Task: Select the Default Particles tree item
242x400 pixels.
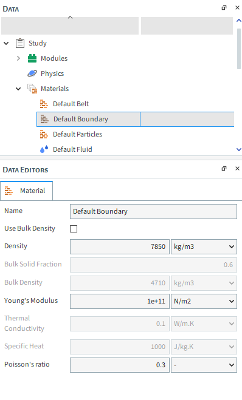Action: click(77, 134)
